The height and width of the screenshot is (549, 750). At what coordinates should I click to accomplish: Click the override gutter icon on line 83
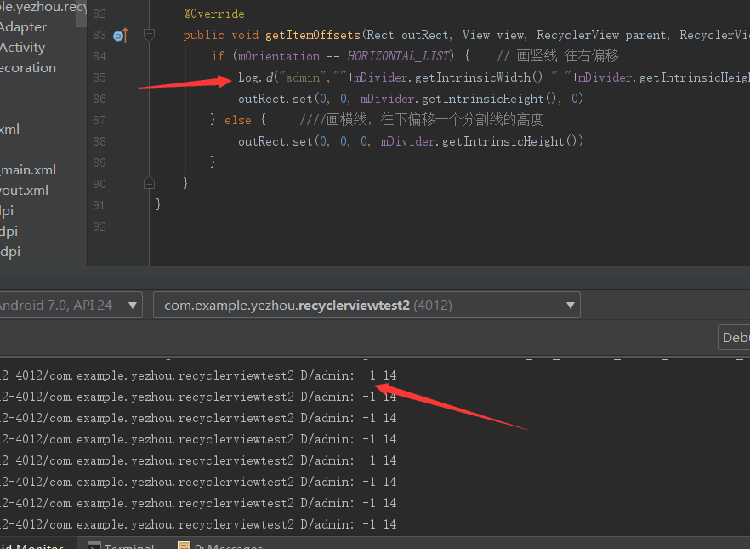pos(121,36)
